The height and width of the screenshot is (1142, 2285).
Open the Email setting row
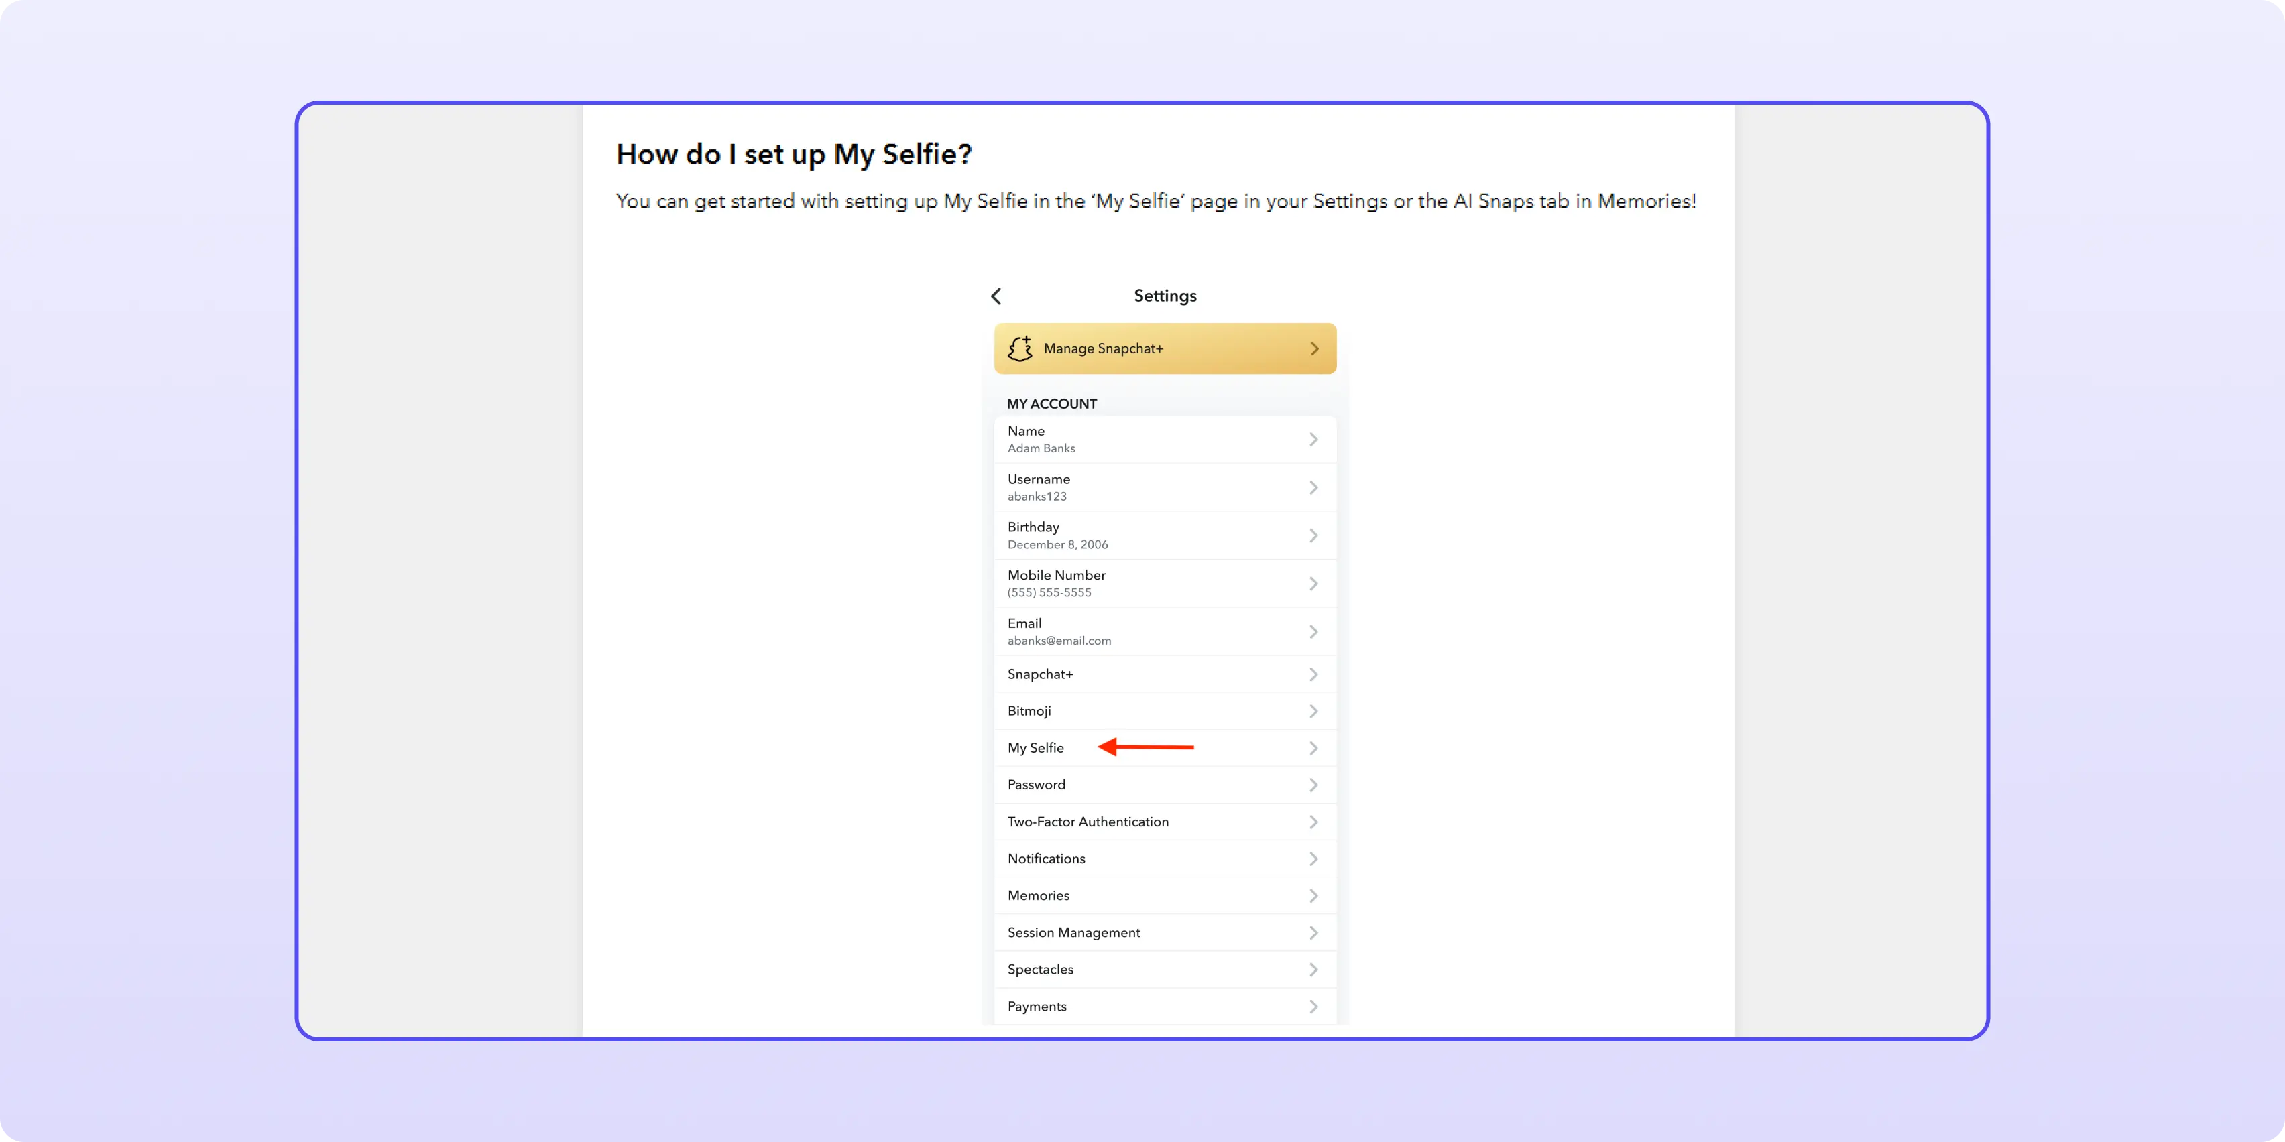click(x=1165, y=632)
